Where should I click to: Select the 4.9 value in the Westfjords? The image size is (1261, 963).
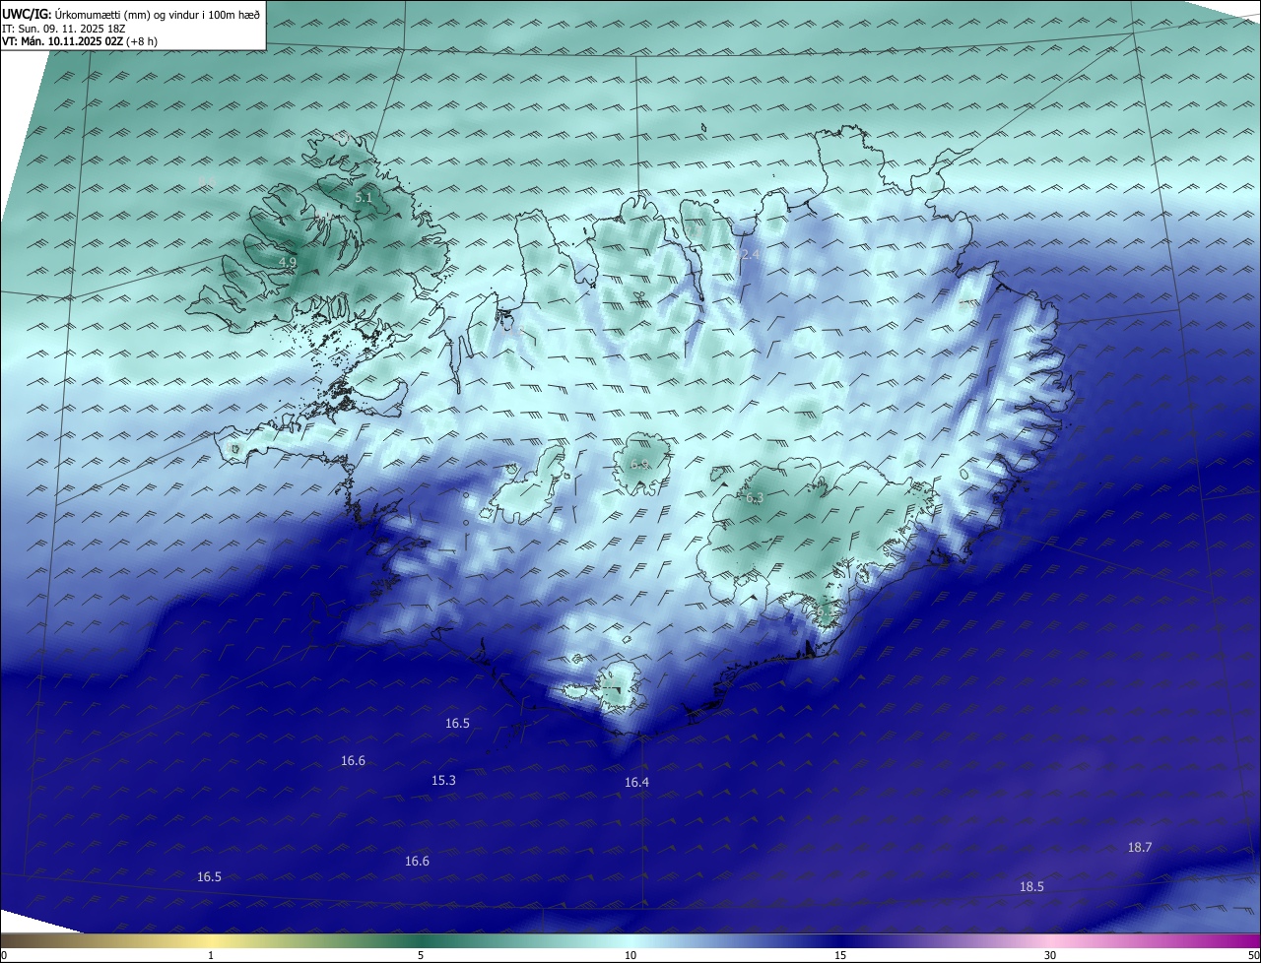tap(287, 262)
